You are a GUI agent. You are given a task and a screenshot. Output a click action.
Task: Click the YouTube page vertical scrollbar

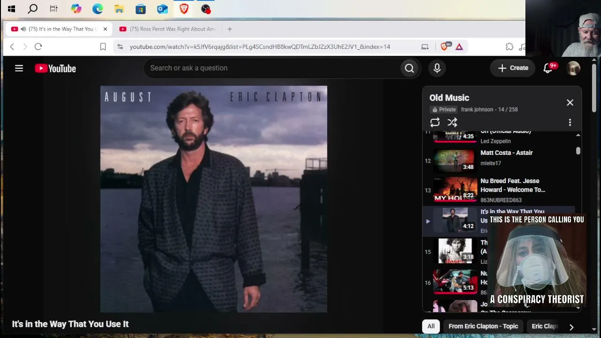(x=594, y=88)
